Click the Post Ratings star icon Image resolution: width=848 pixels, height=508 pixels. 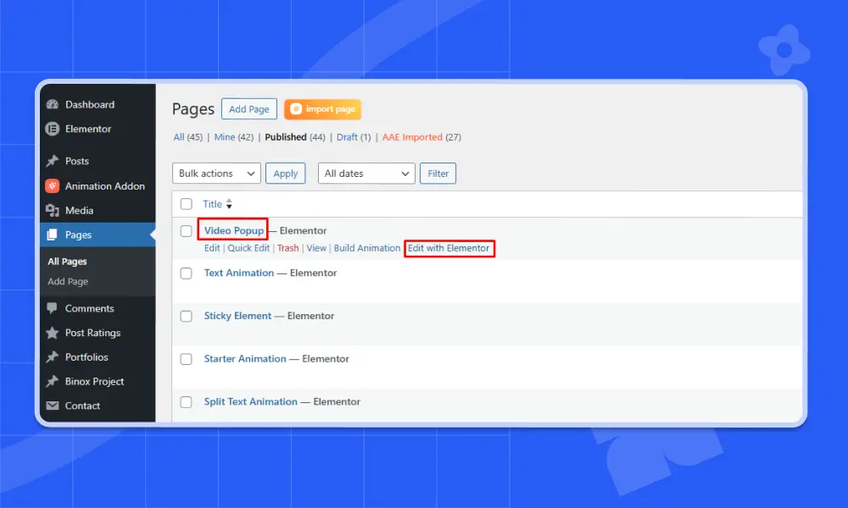(x=53, y=333)
